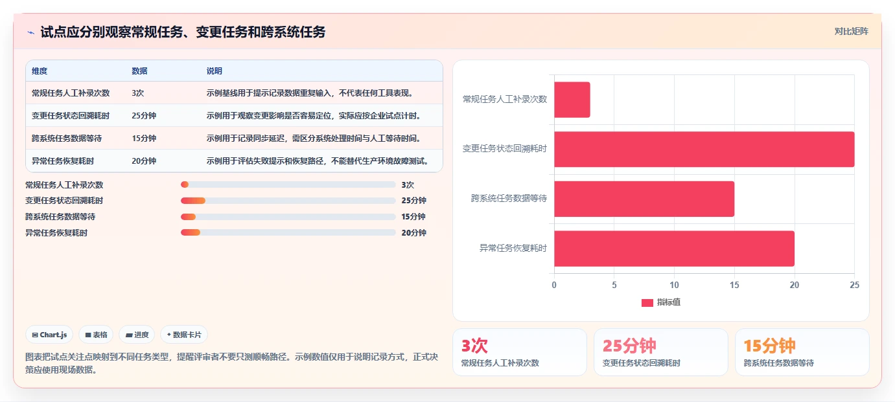Click the 异常任务恢复耗时 progress bar
This screenshot has width=895, height=402.
tap(288, 232)
